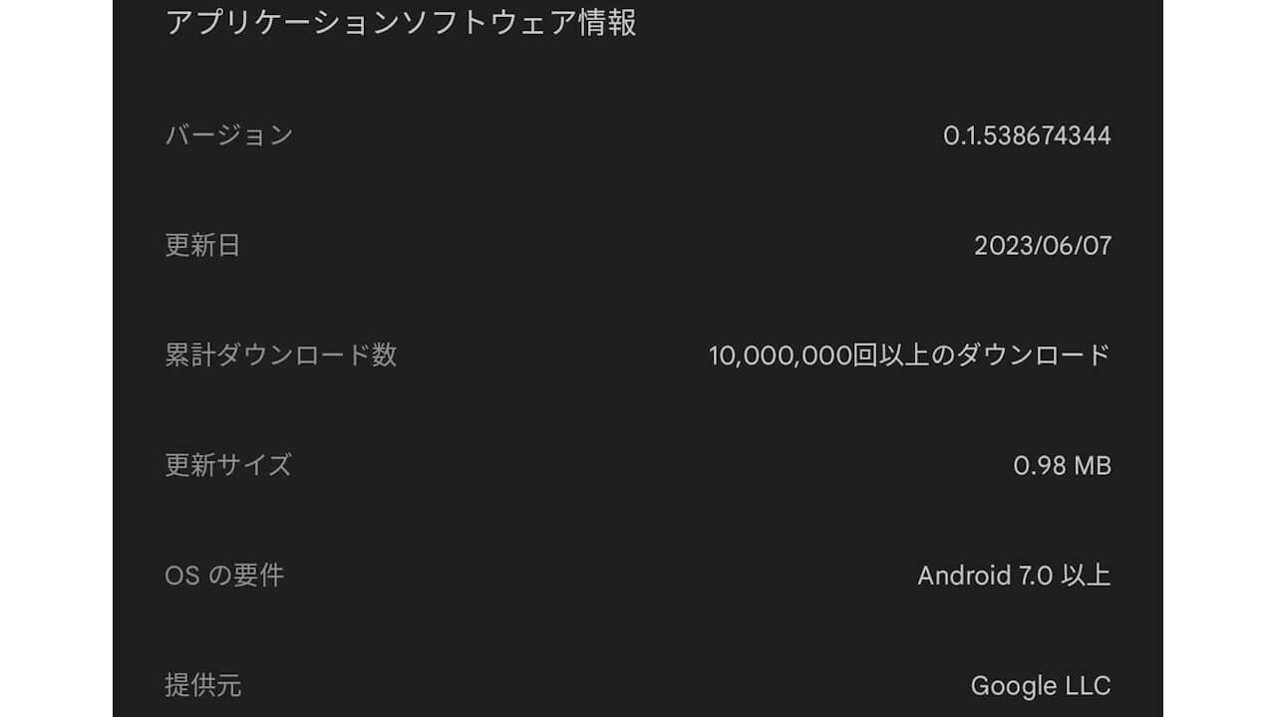
Task: Click the date value 2023/06/07
Action: click(1045, 246)
